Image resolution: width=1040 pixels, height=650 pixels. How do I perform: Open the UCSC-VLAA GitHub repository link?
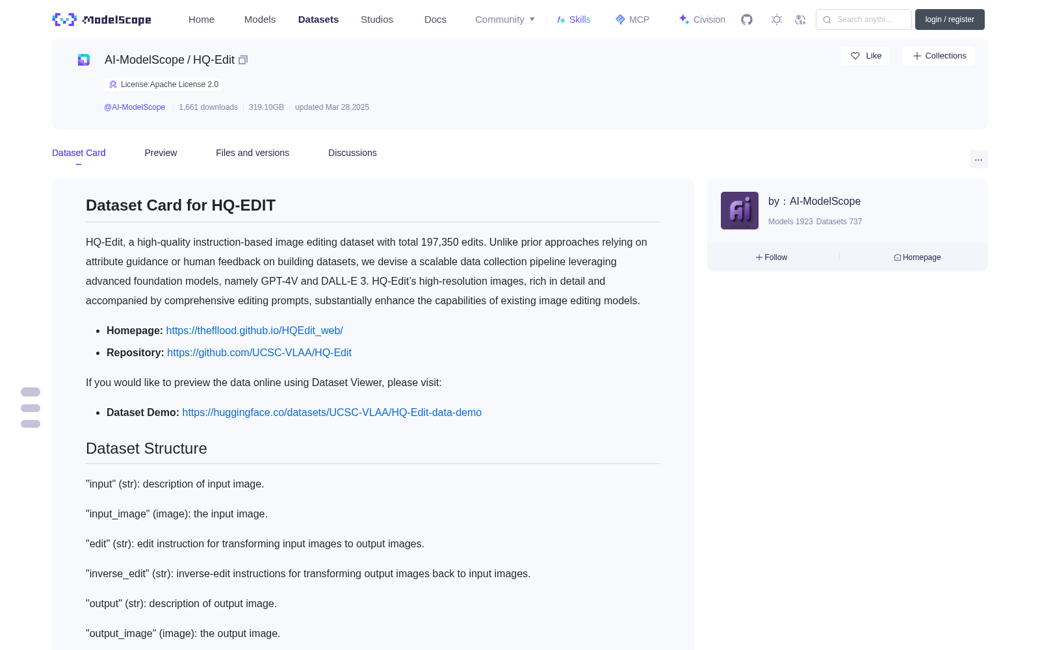coord(259,352)
